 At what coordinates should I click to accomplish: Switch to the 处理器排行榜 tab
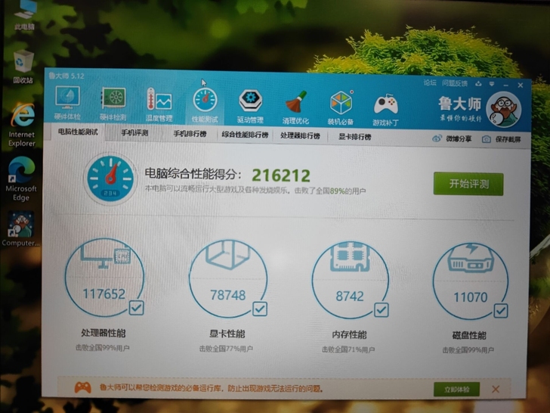(x=300, y=136)
